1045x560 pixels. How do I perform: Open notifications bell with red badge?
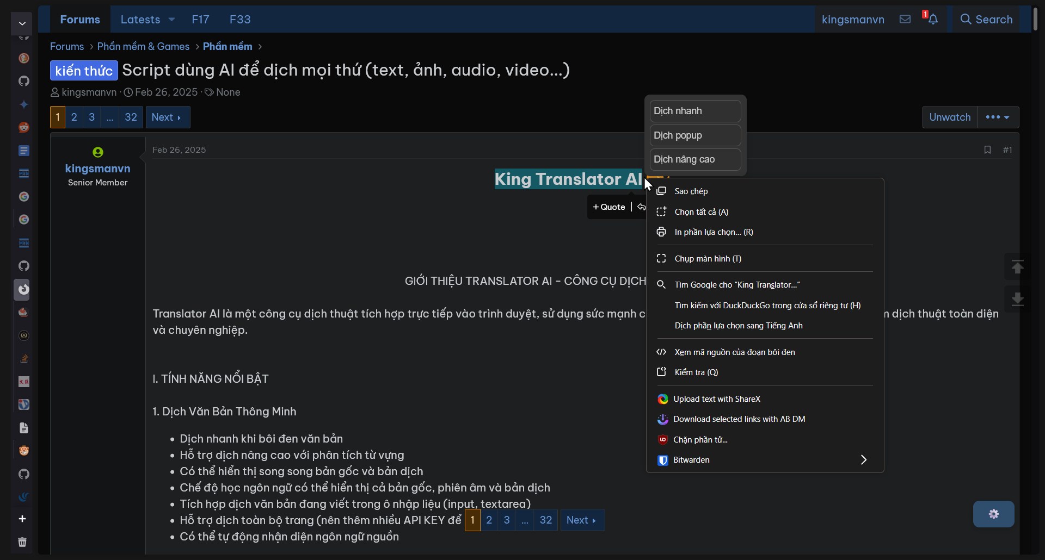932,19
